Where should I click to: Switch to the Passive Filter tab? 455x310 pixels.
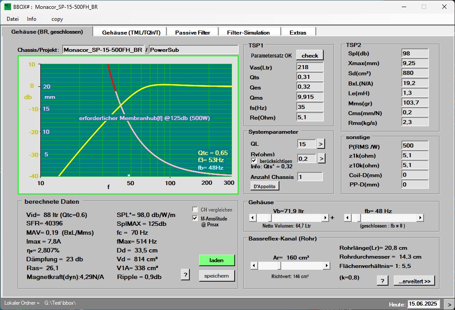pos(192,32)
